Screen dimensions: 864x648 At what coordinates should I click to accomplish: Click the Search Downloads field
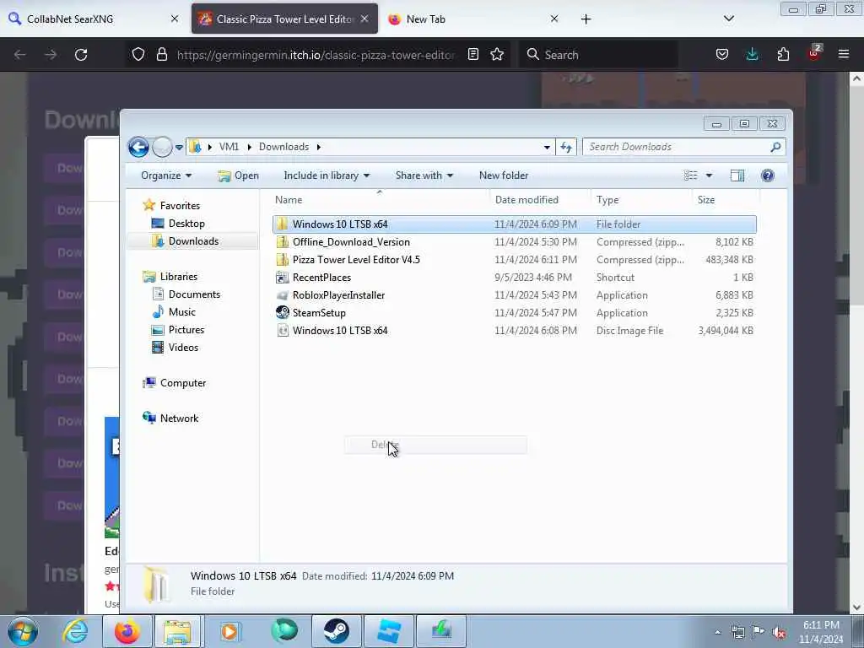pos(683,147)
